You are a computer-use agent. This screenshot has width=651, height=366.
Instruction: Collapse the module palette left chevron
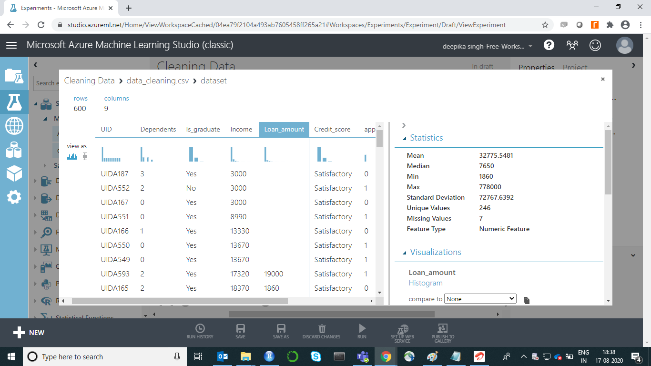pos(35,65)
